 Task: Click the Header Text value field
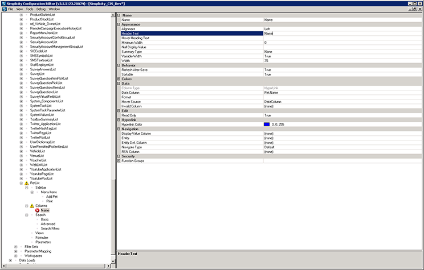click(343, 34)
